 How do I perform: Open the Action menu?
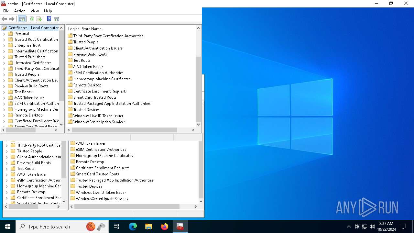(20, 11)
